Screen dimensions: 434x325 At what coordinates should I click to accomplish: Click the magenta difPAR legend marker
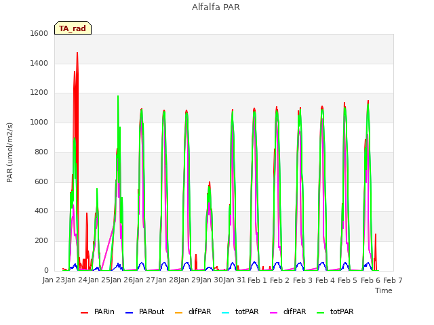tap(273, 313)
